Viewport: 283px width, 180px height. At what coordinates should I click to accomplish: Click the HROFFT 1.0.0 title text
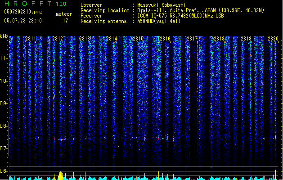tap(35, 4)
